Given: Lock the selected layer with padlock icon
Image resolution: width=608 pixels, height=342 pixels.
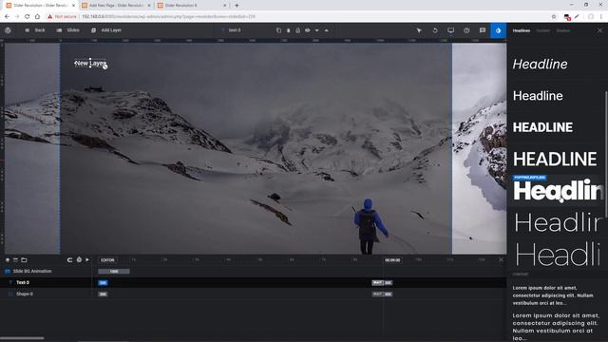Looking at the screenshot, I should click(297, 30).
